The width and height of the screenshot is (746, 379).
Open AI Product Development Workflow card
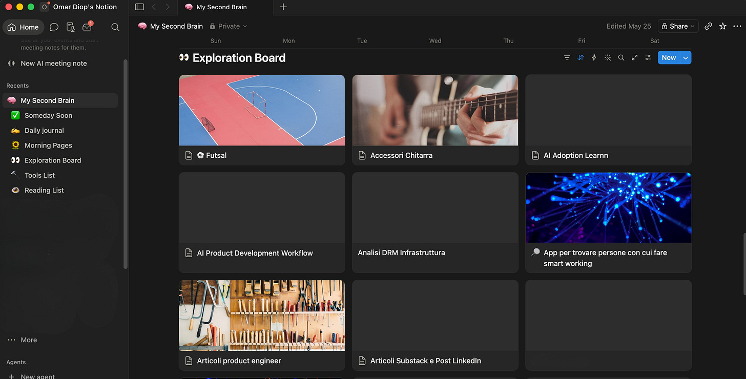click(x=262, y=222)
